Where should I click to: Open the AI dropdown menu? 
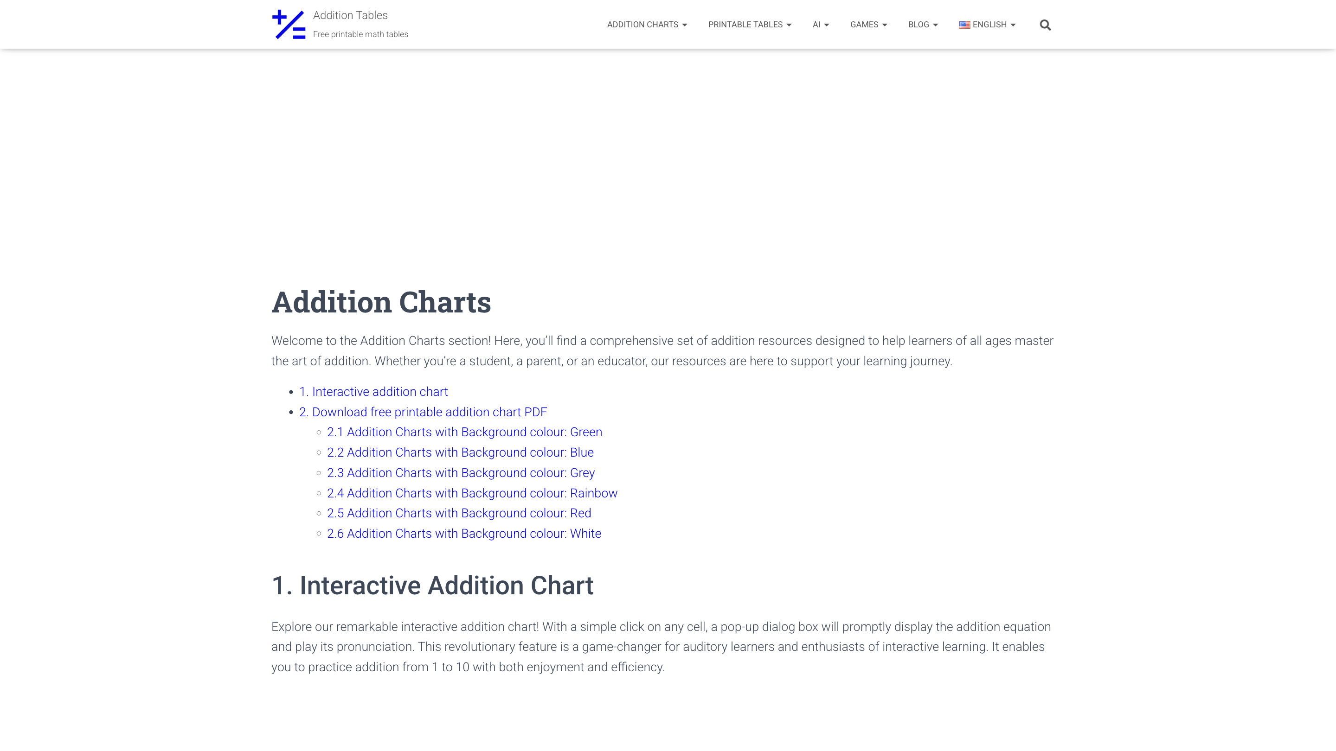pos(816,25)
